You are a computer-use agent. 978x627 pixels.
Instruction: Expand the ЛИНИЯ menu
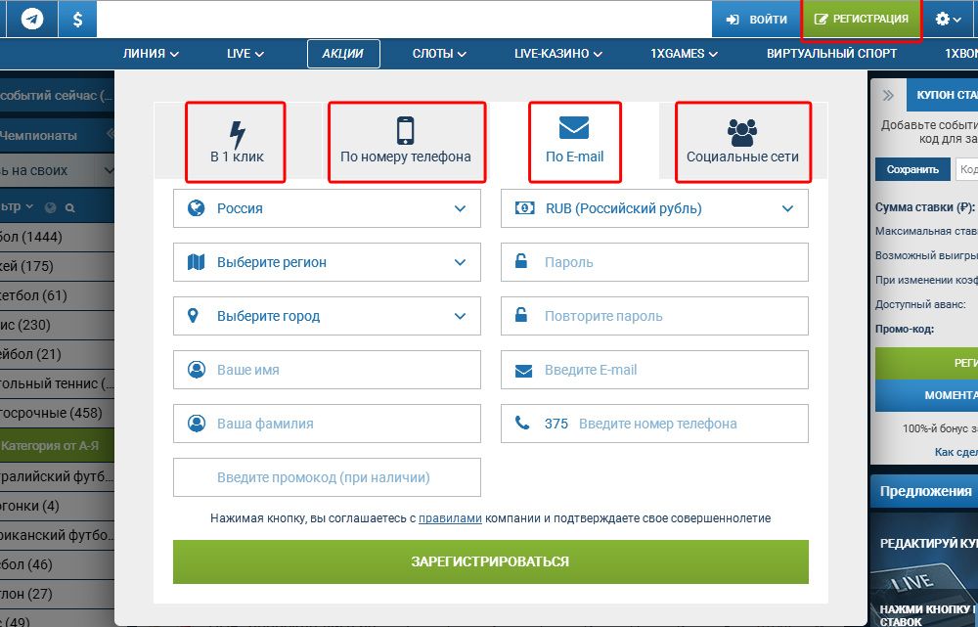tap(151, 54)
